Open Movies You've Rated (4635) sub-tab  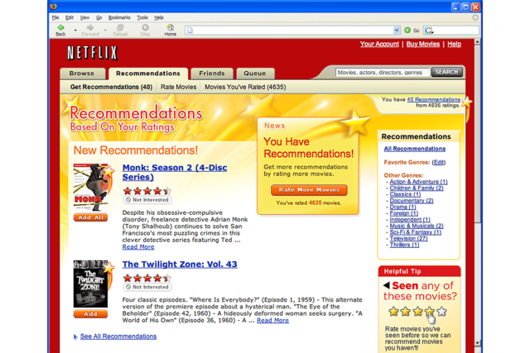[x=245, y=87]
